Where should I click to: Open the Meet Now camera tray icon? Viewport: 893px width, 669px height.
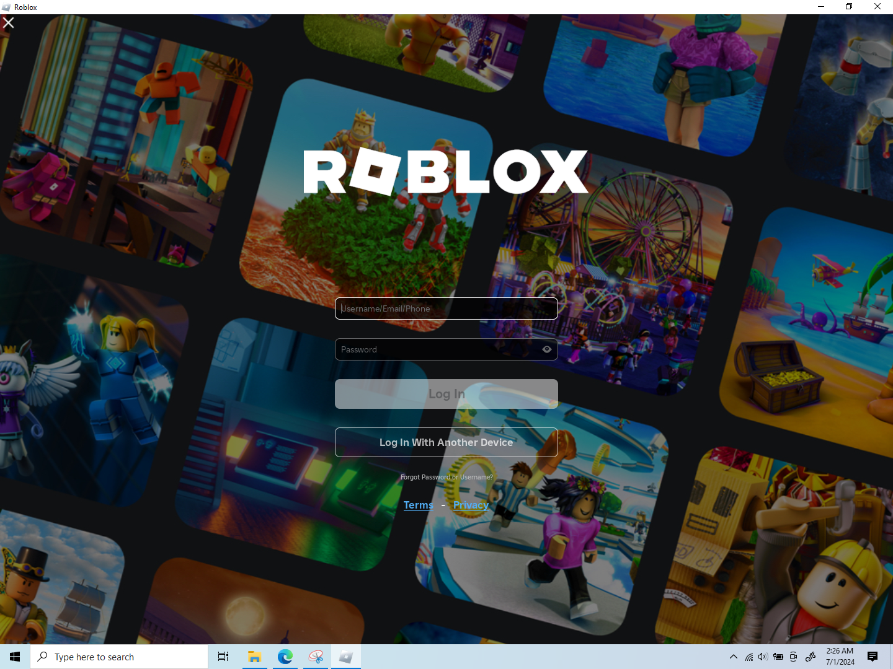(x=793, y=657)
